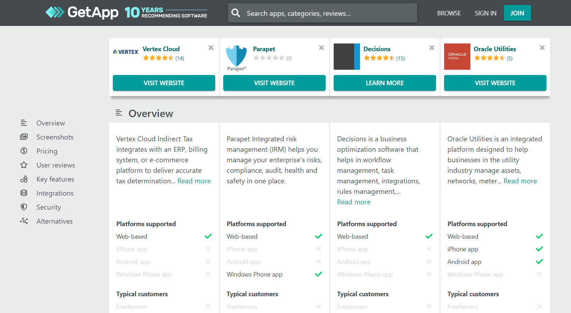Go to User reviews section
Viewport: 571px width, 313px height.
(56, 165)
